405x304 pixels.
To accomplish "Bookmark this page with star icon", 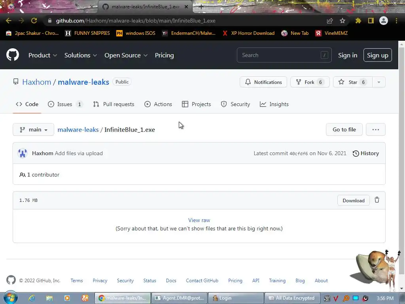I will tap(343, 21).
